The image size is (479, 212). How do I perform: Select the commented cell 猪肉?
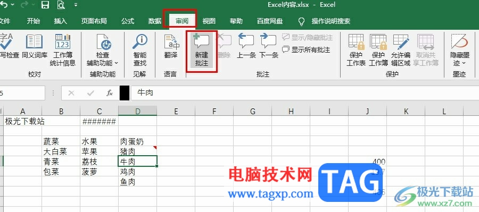pos(138,151)
